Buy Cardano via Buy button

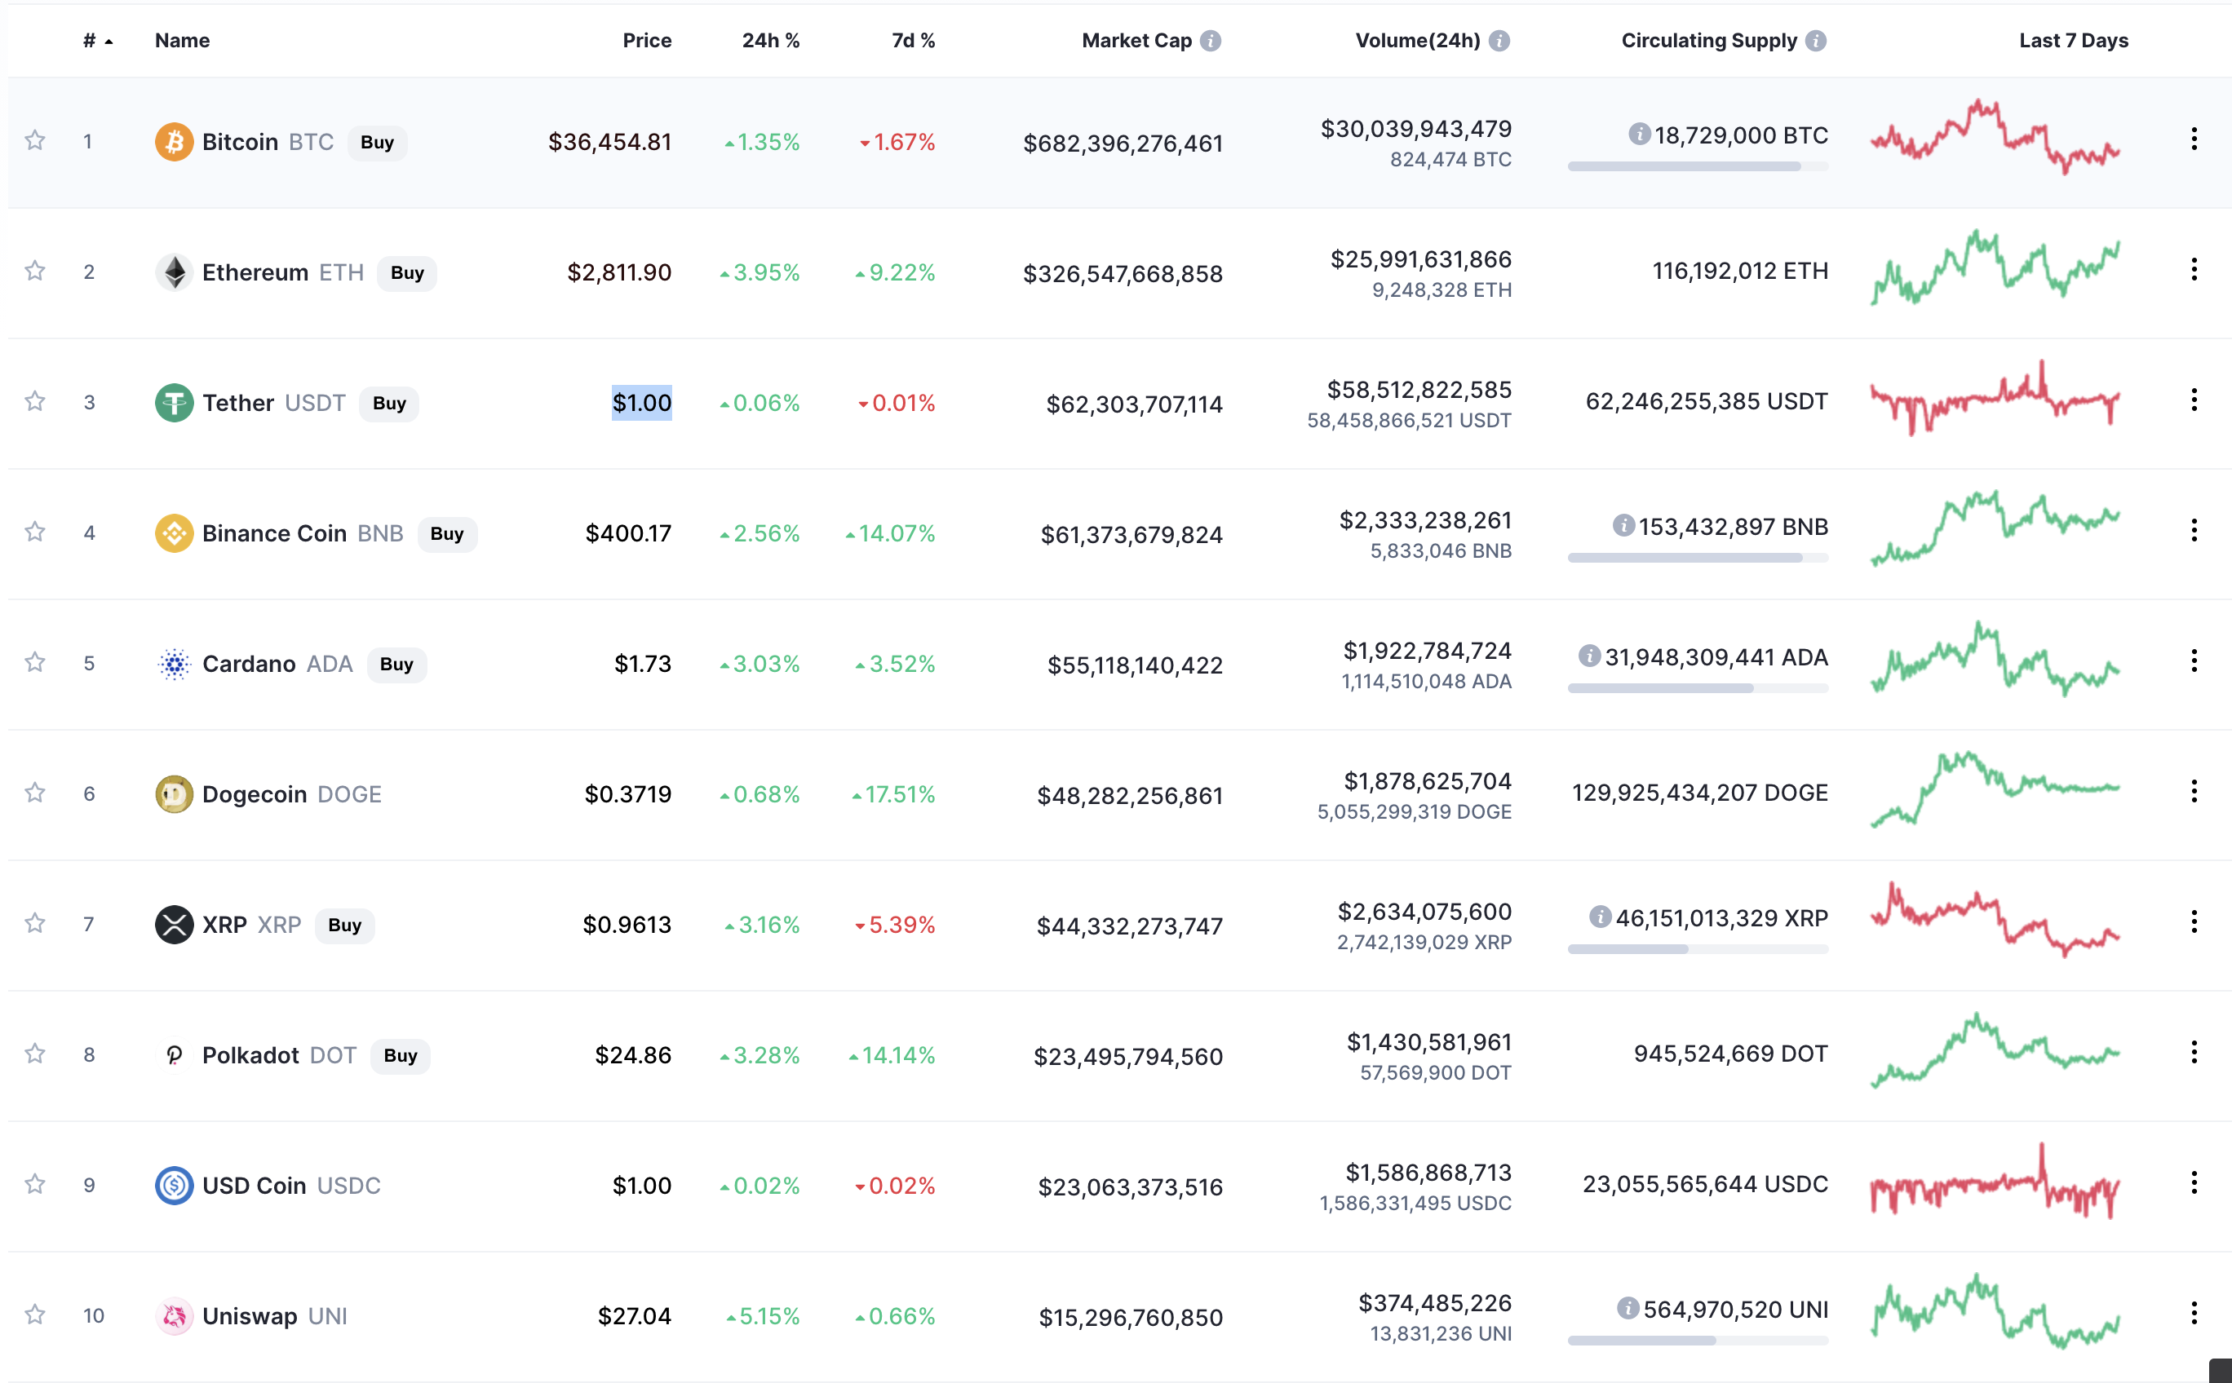pos(396,665)
